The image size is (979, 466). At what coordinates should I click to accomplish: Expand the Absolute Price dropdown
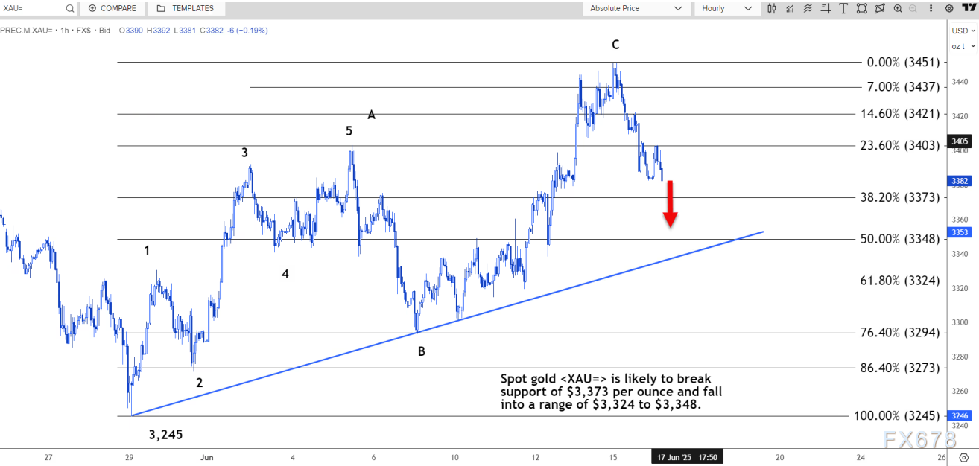click(x=636, y=8)
